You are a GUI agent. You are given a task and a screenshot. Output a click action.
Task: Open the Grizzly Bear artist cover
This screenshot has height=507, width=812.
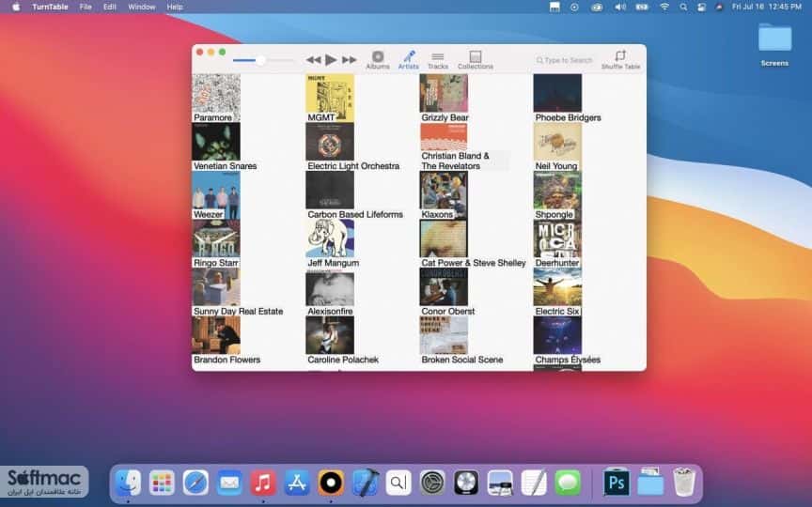click(x=444, y=93)
